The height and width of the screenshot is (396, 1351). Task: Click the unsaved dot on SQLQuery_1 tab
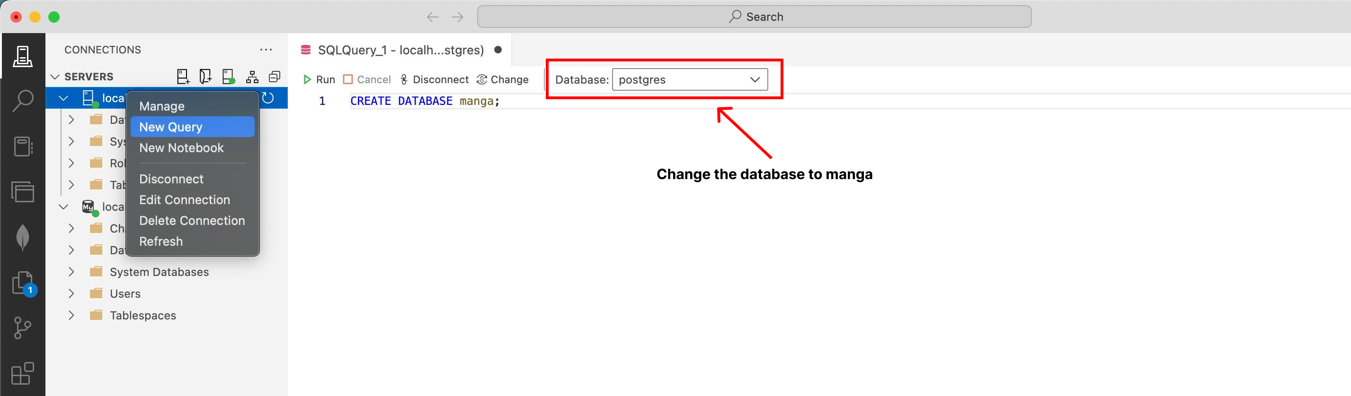pyautogui.click(x=498, y=50)
